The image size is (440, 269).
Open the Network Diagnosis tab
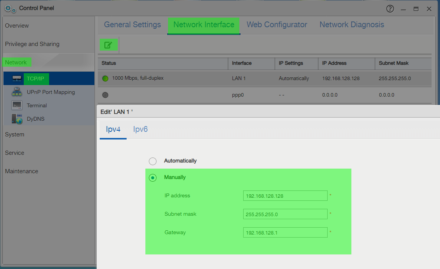pos(351,25)
